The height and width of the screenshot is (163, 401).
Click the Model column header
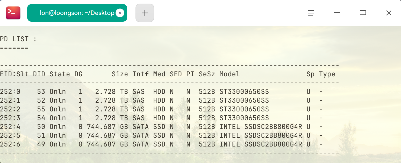[x=229, y=74]
